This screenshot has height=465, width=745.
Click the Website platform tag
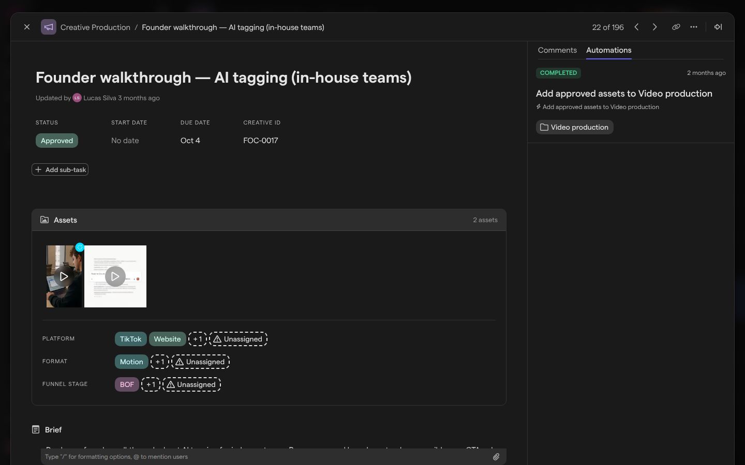click(x=167, y=339)
